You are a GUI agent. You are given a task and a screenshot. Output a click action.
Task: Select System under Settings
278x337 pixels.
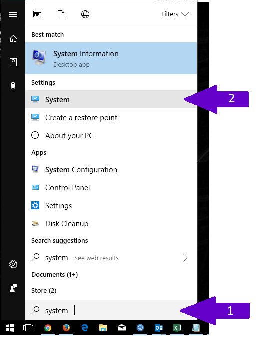(111, 99)
